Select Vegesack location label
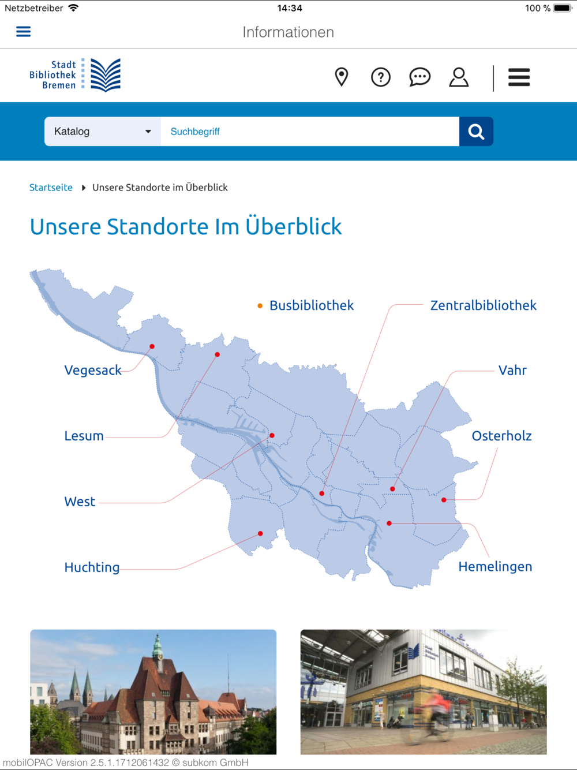577x770 pixels. pos(93,370)
